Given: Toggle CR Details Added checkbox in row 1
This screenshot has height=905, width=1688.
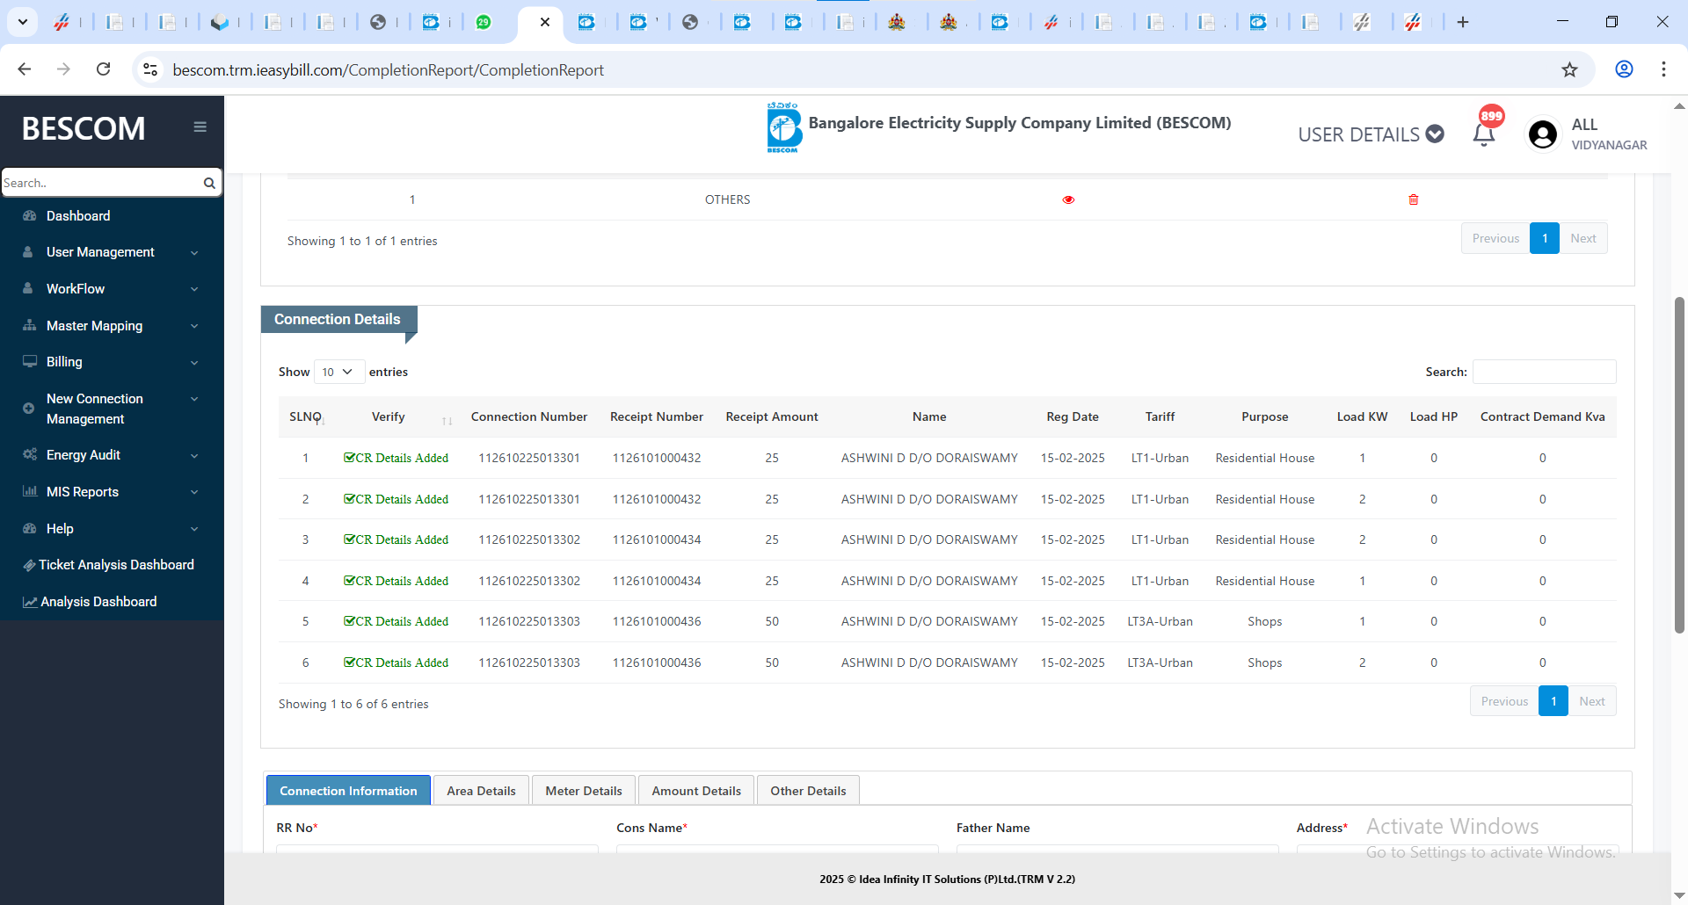Looking at the screenshot, I should coord(349,458).
